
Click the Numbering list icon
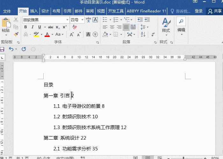tap(116, 20)
